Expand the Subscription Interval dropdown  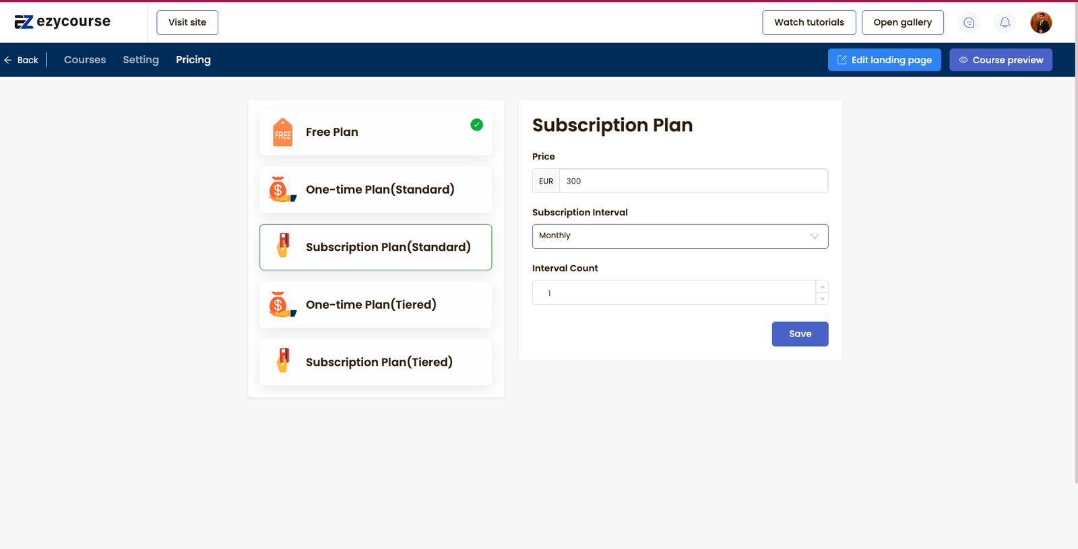pyautogui.click(x=680, y=236)
